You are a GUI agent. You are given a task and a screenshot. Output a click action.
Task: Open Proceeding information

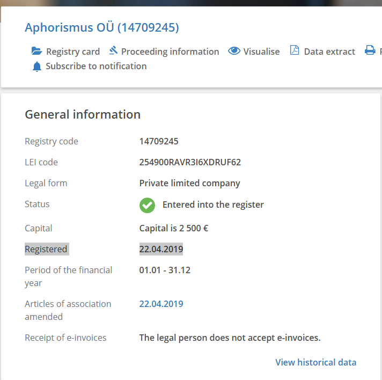pos(170,52)
